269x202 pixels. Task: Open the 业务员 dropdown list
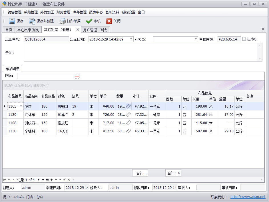(196, 39)
